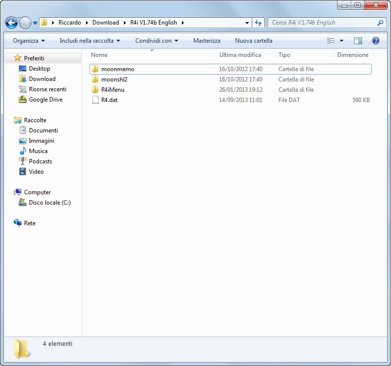The width and height of the screenshot is (391, 366).
Task: Select the R4.dat file icon
Action: [95, 100]
